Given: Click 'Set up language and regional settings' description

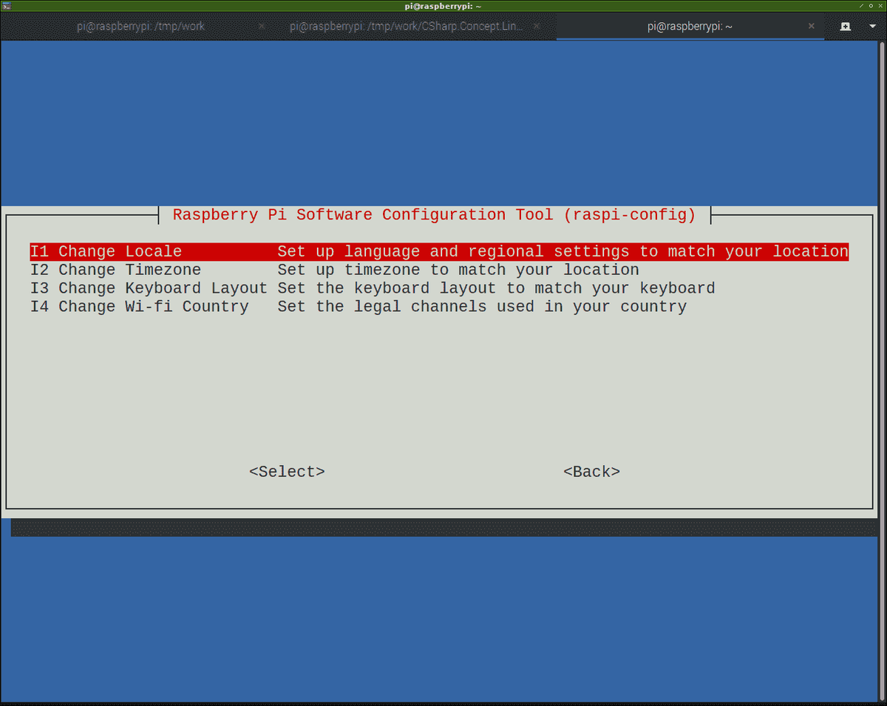Looking at the screenshot, I should [563, 251].
